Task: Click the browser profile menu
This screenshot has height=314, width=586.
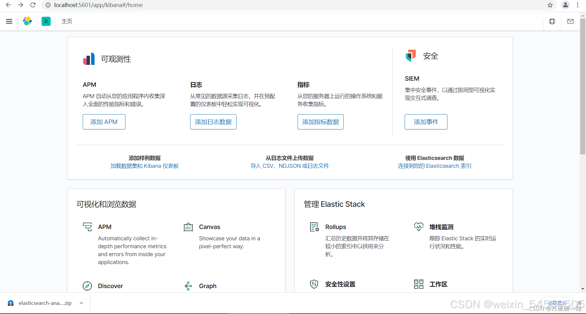Action: coord(565,5)
